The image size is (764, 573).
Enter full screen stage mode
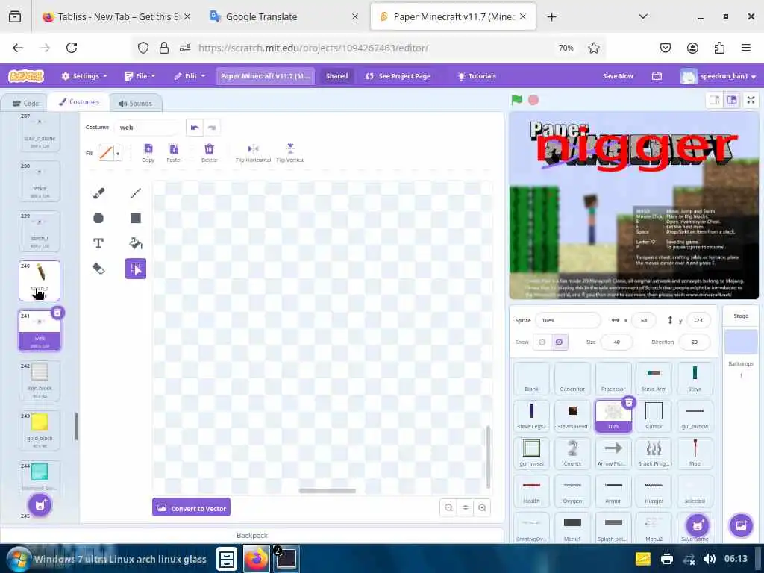(751, 100)
